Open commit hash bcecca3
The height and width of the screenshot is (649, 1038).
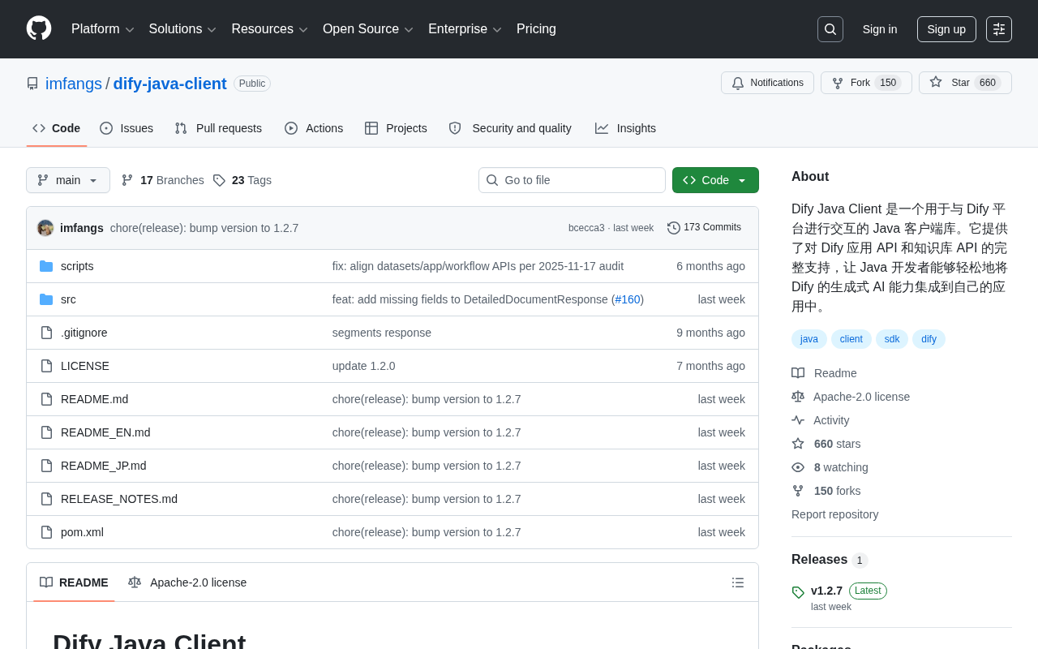[586, 228]
